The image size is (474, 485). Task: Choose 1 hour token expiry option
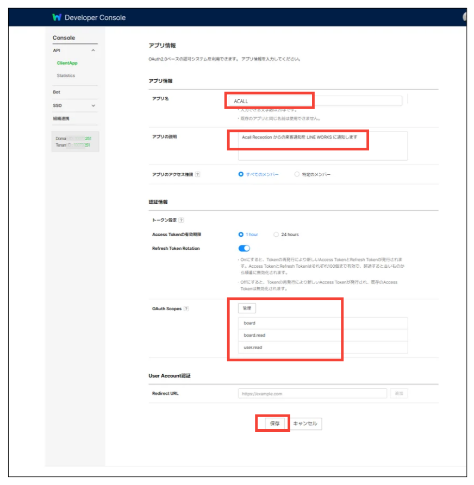click(241, 235)
